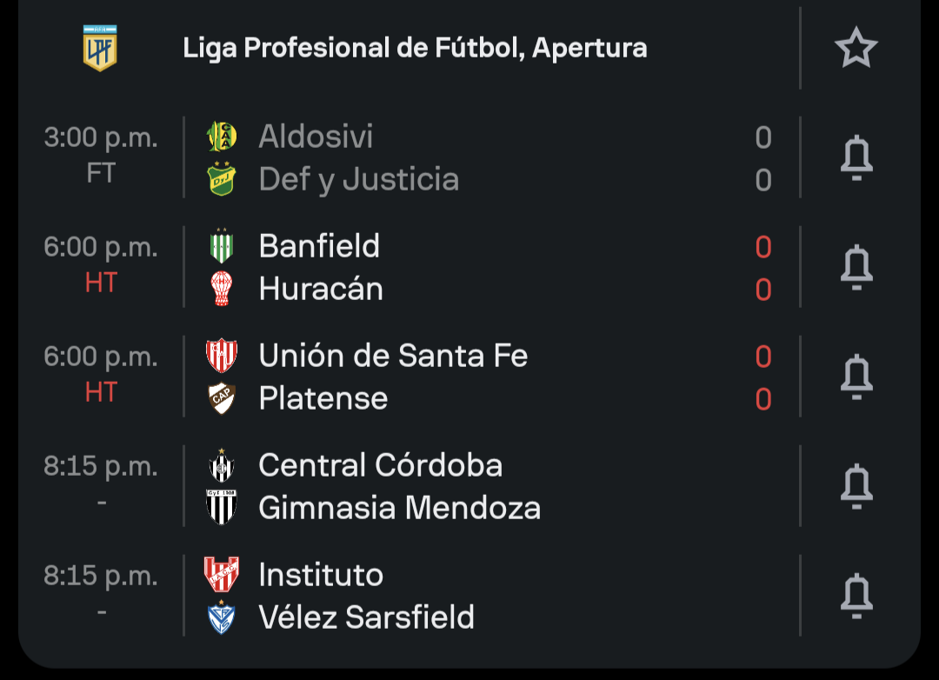This screenshot has width=939, height=680.
Task: Select the Huracán balloon crest
Action: click(222, 289)
